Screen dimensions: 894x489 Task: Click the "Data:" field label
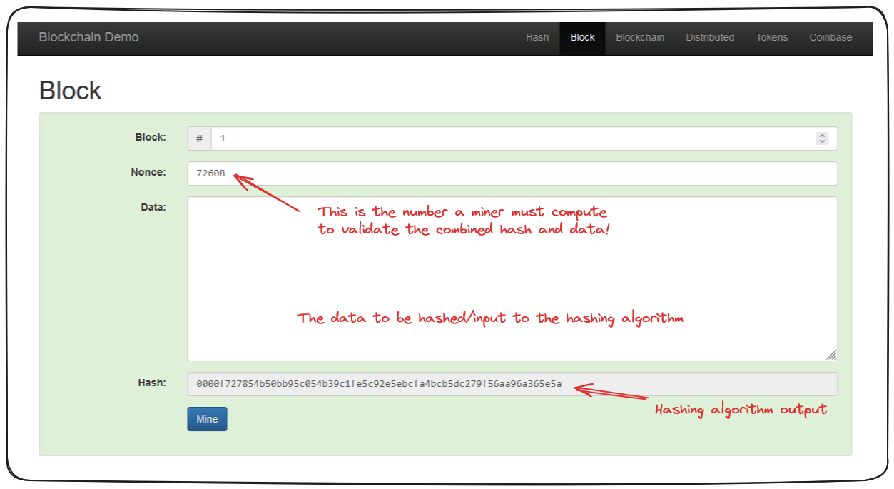click(x=153, y=207)
